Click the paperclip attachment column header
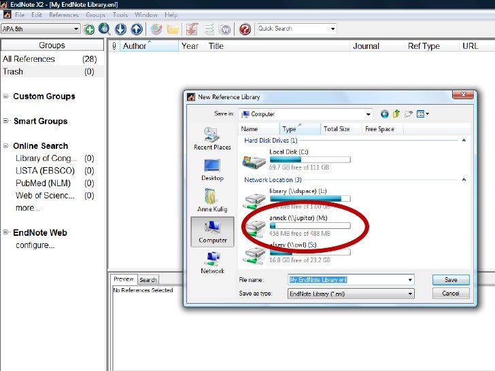The image size is (495, 371). click(114, 46)
